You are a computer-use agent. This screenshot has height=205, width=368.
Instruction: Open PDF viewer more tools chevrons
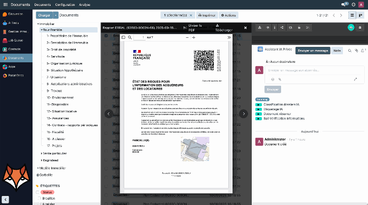[229, 37]
